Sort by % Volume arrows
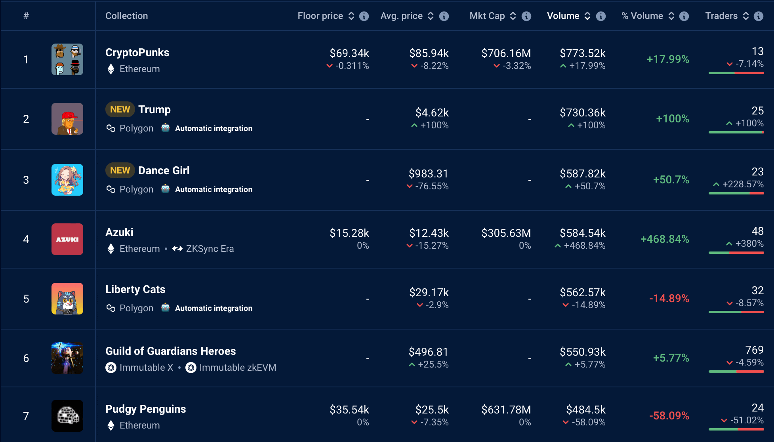The image size is (774, 442). pyautogui.click(x=671, y=16)
